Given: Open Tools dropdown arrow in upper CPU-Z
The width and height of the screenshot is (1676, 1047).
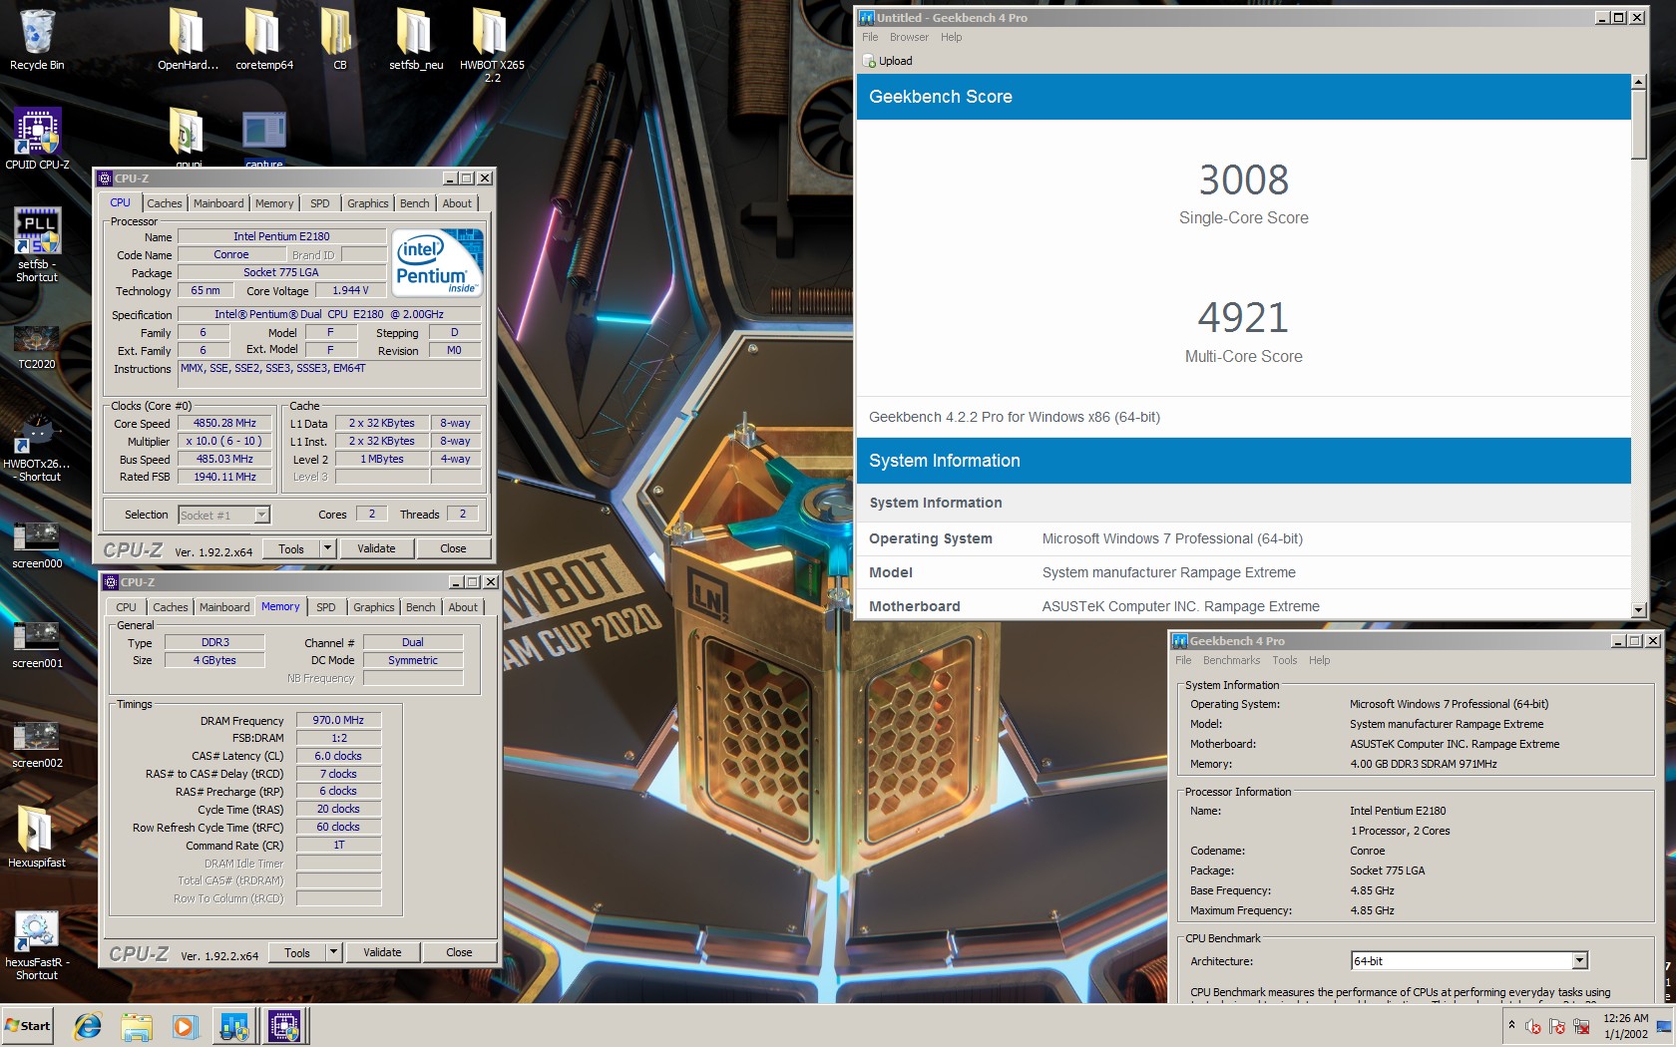Looking at the screenshot, I should (327, 548).
